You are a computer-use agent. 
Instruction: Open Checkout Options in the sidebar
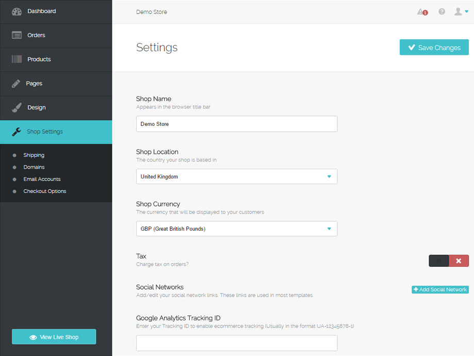(44, 191)
